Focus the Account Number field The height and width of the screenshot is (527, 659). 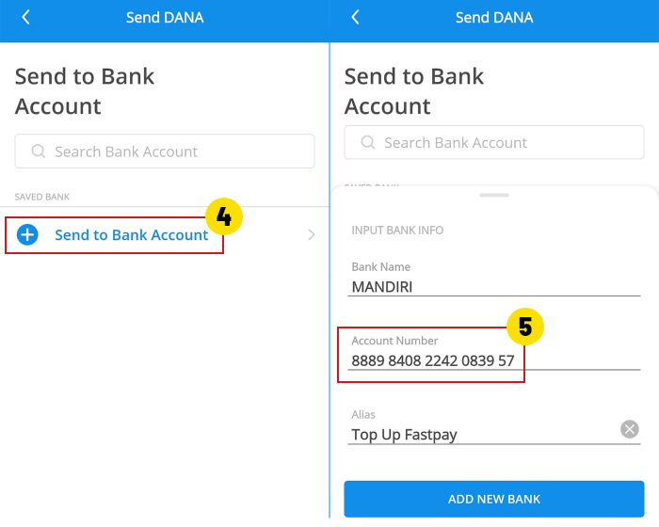pos(433,359)
